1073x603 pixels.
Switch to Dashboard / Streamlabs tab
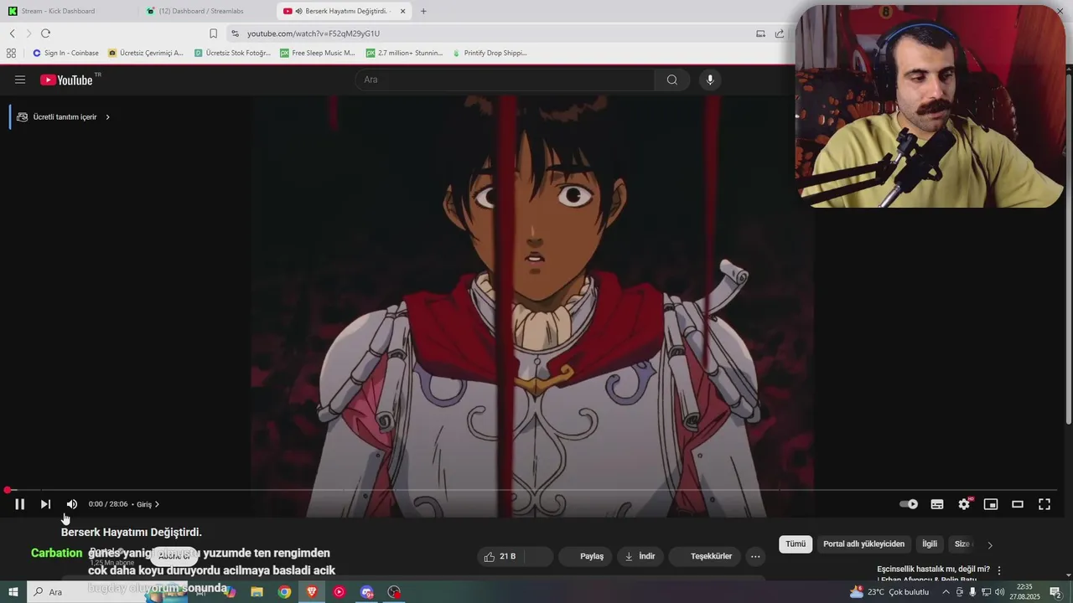[205, 11]
